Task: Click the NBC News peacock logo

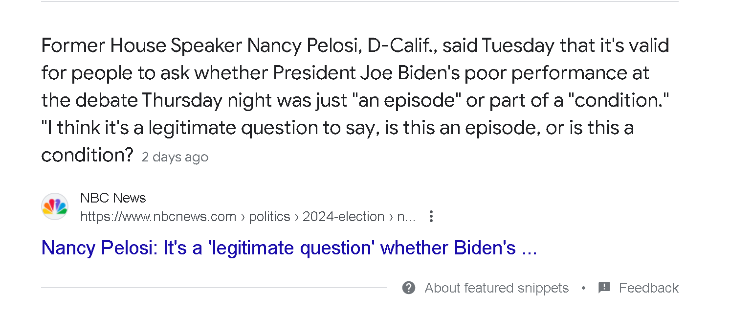Action: (x=55, y=206)
